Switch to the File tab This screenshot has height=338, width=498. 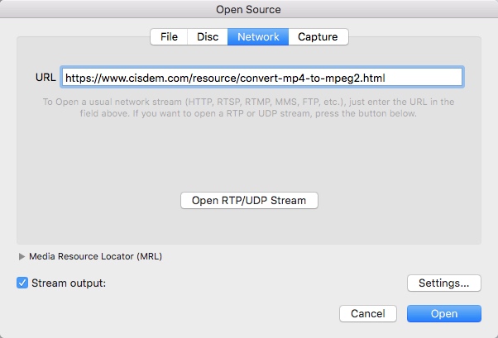(169, 36)
